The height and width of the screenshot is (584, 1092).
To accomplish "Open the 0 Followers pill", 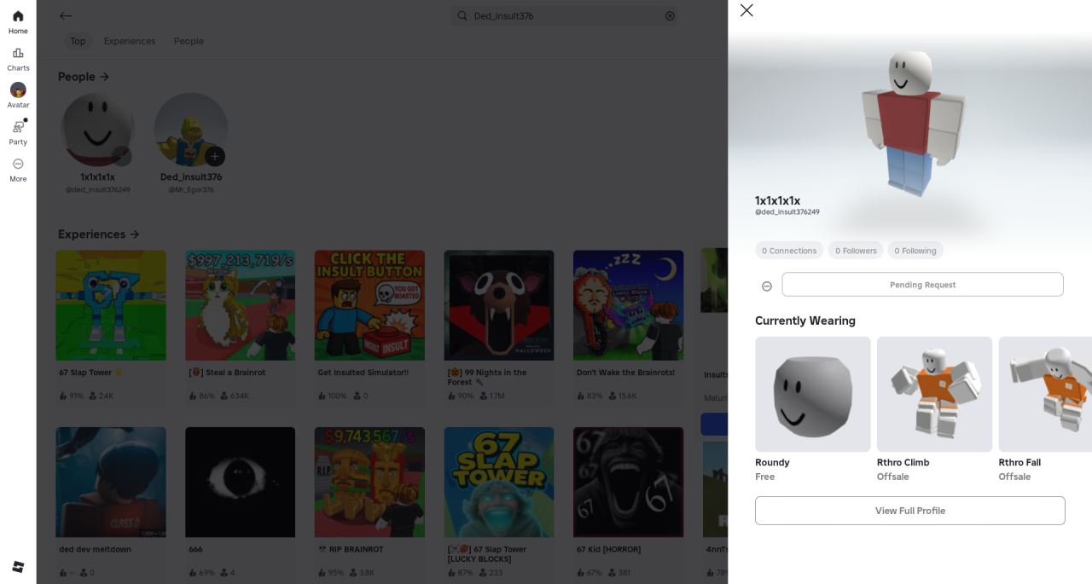I will 855,251.
